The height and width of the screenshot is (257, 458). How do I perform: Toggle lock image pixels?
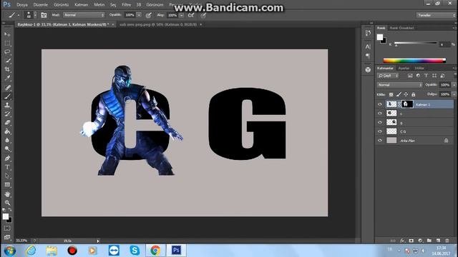tap(399, 94)
